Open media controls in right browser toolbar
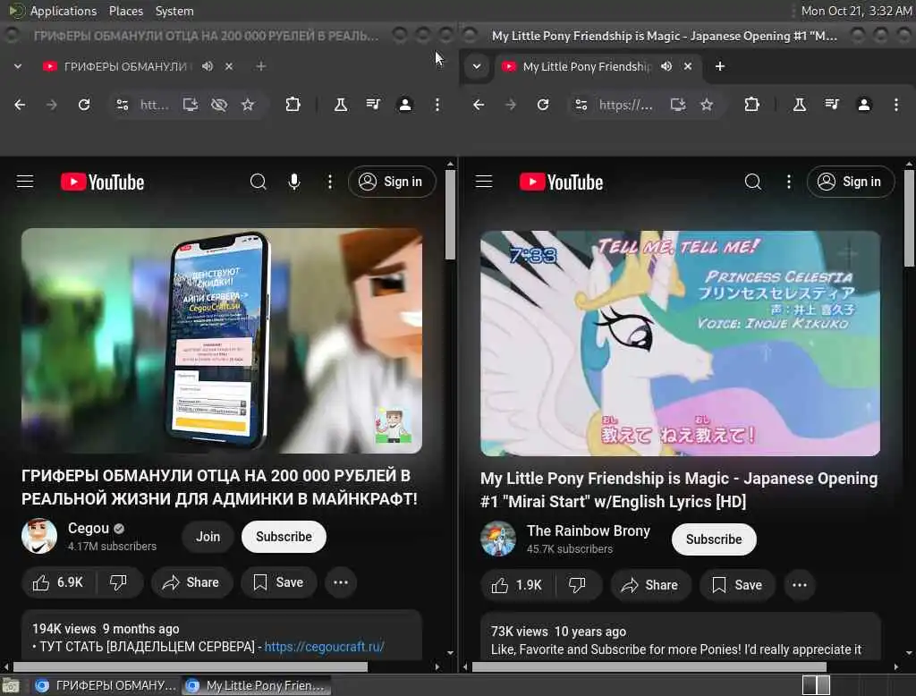916x696 pixels. coord(831,105)
